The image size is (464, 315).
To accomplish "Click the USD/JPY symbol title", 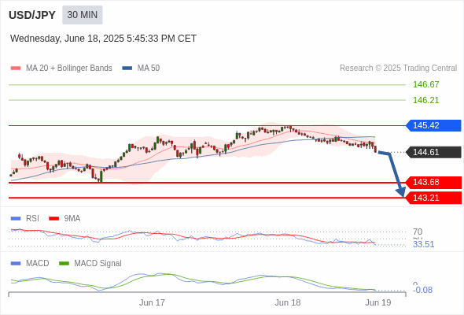I will click(x=32, y=15).
